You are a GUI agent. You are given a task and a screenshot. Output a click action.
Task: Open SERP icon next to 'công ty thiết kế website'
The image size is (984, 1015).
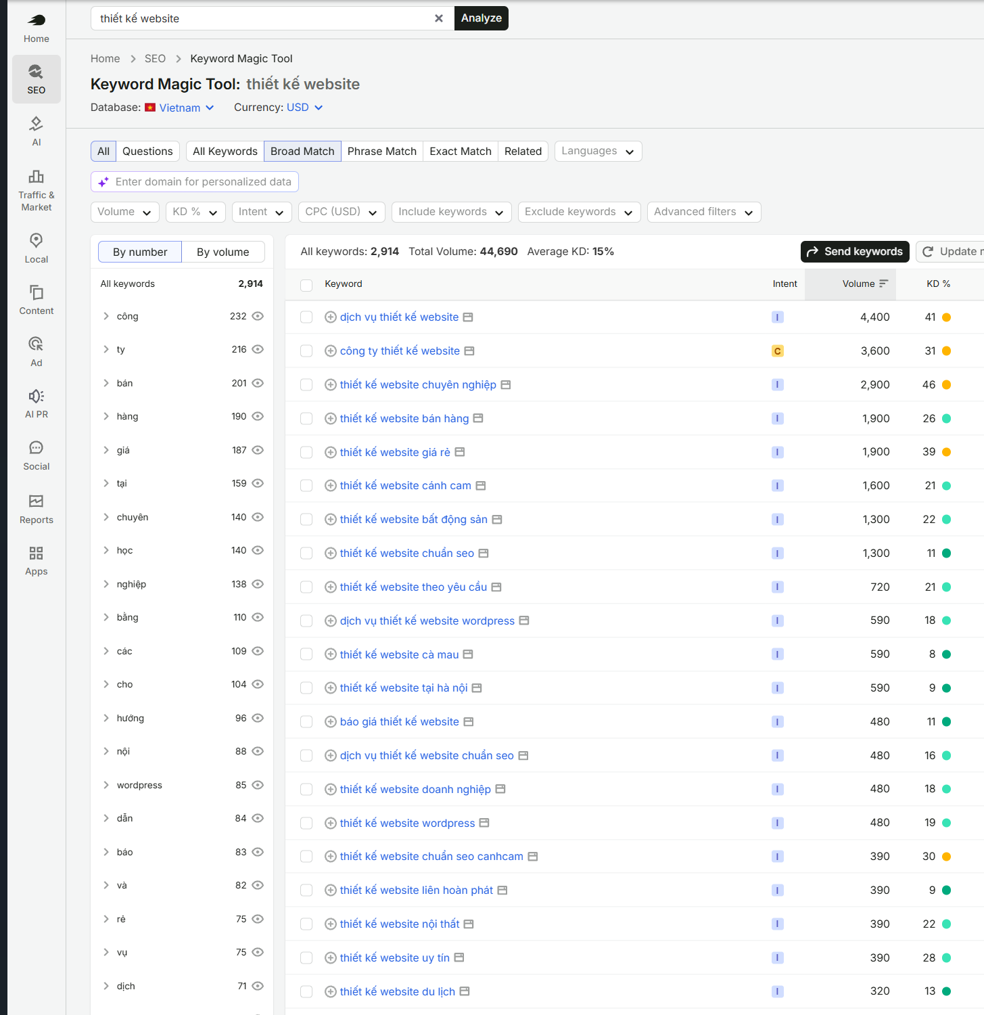point(469,351)
